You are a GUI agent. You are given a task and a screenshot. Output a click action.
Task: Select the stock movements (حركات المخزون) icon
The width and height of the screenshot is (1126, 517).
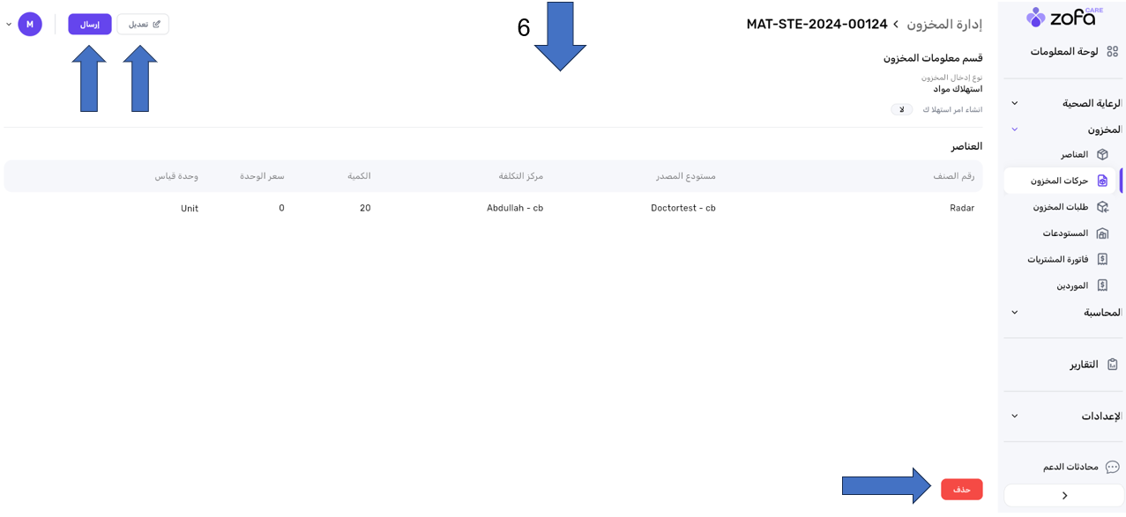click(x=1102, y=181)
